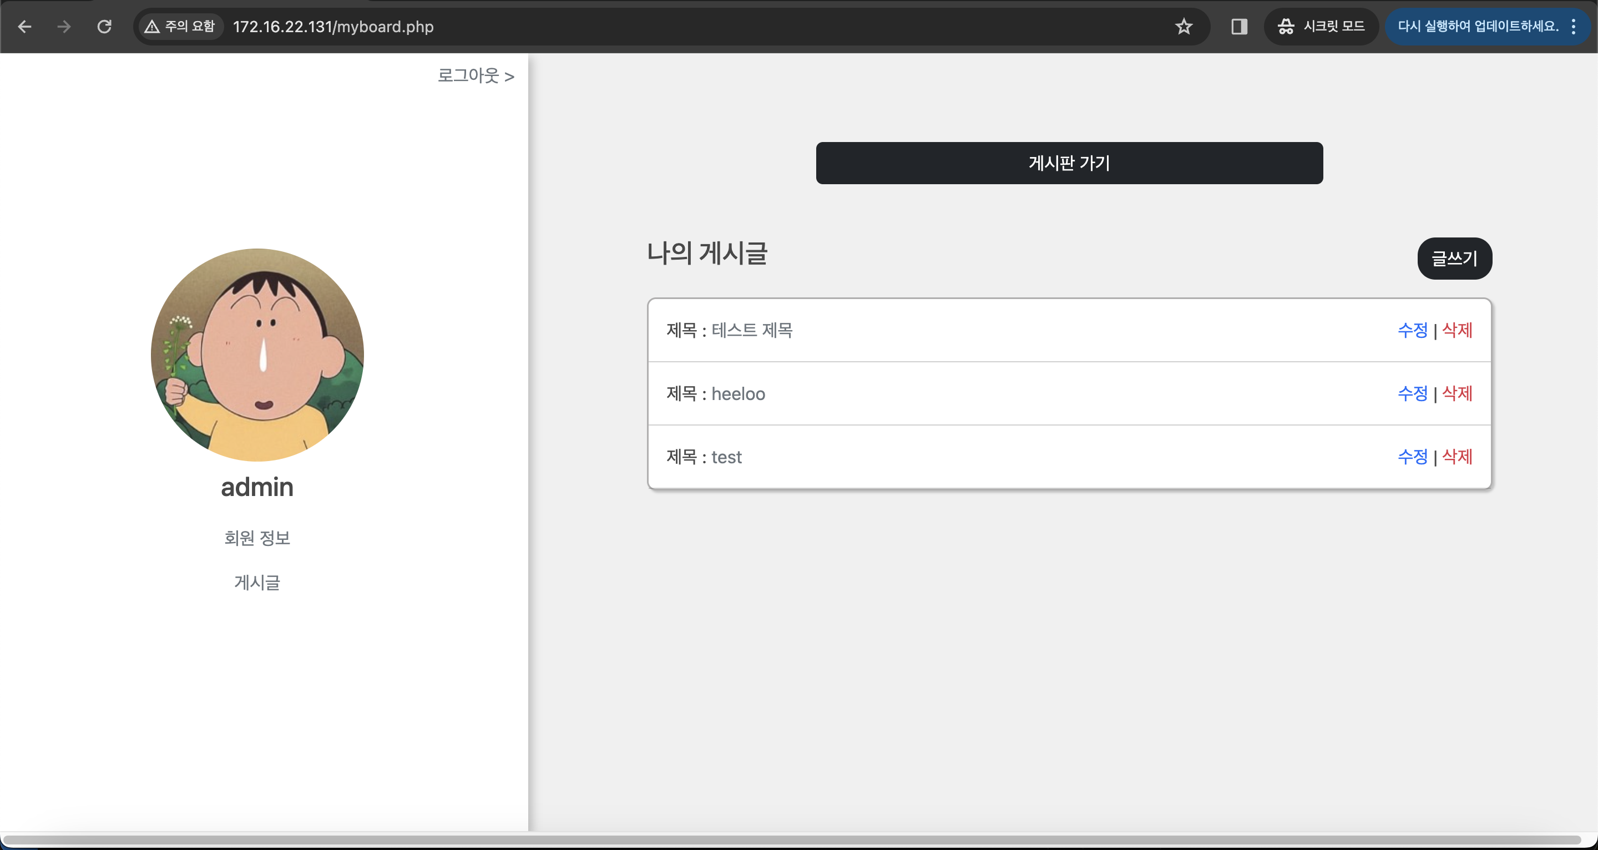The image size is (1598, 850).
Task: Edit the heeloo post via 수정
Action: pyautogui.click(x=1413, y=393)
